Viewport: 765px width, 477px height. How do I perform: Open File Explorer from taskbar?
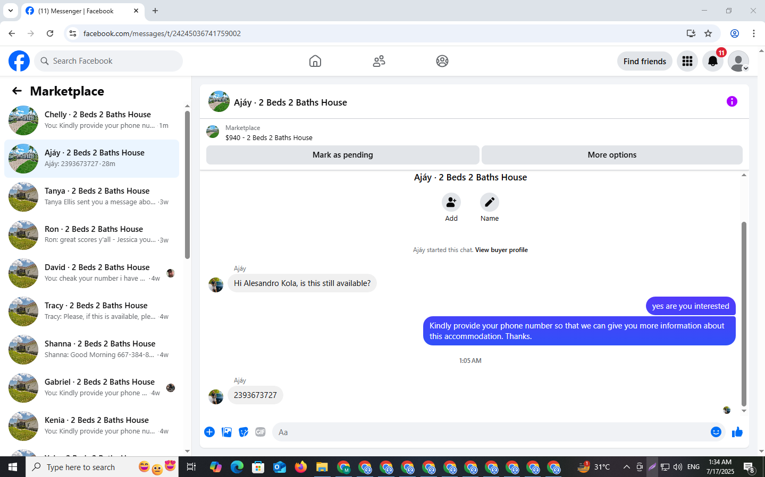pos(322,467)
